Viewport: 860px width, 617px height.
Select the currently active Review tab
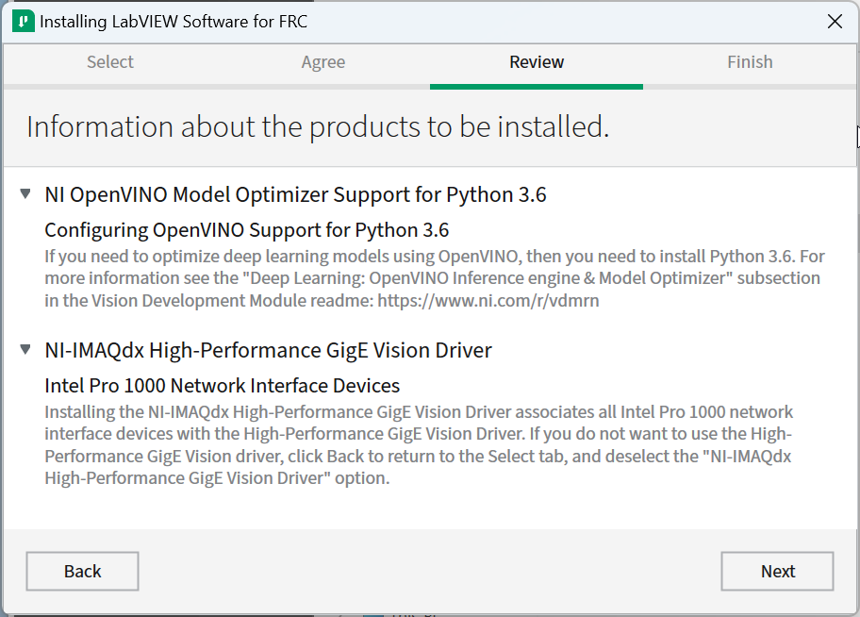point(536,61)
